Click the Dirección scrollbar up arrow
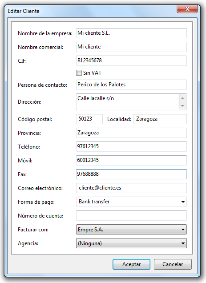The image size is (206, 283). pyautogui.click(x=182, y=98)
